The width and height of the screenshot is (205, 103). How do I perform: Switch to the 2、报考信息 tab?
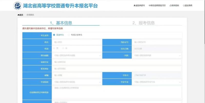pos(143,23)
